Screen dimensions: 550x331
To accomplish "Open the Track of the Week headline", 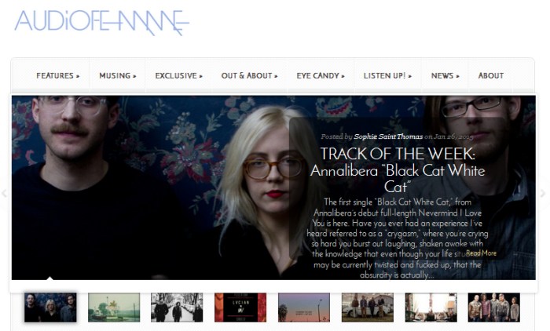I will pyautogui.click(x=398, y=170).
